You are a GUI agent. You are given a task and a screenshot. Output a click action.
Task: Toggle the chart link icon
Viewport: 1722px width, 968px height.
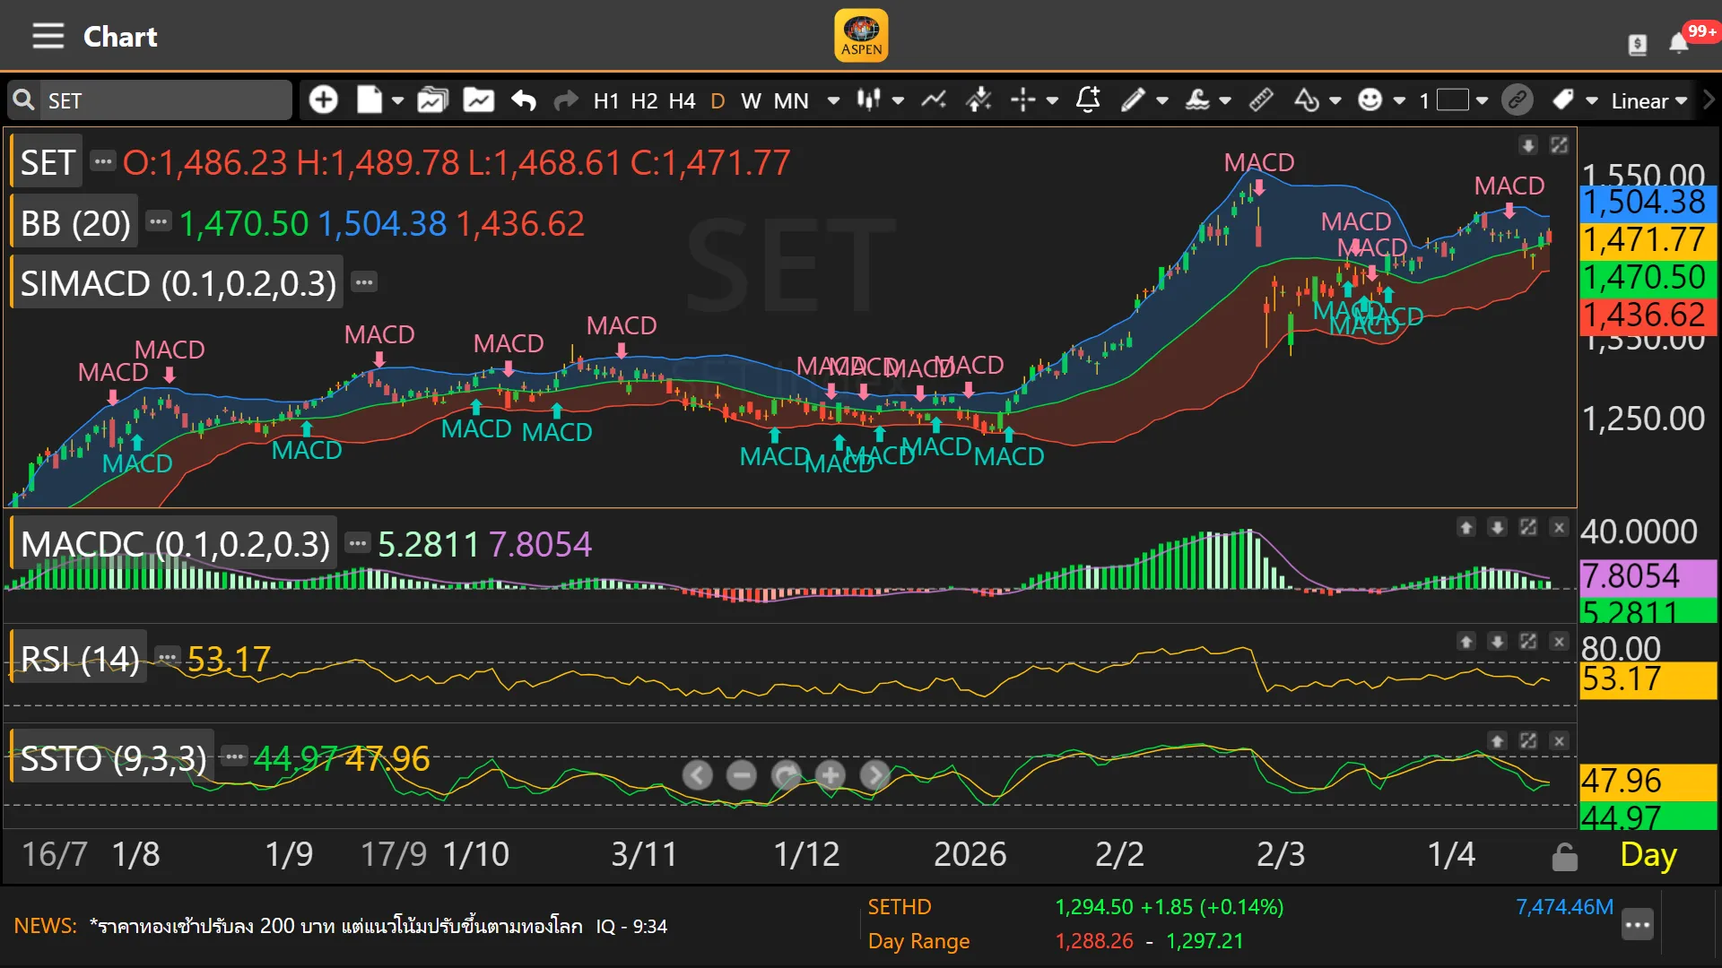click(x=1518, y=99)
